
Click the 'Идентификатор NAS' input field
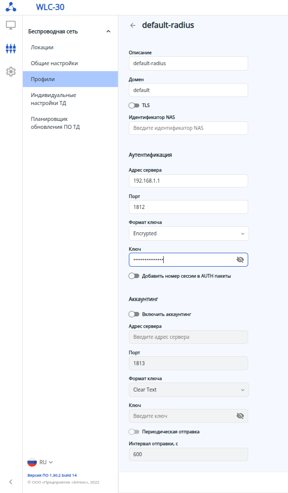pyautogui.click(x=189, y=128)
